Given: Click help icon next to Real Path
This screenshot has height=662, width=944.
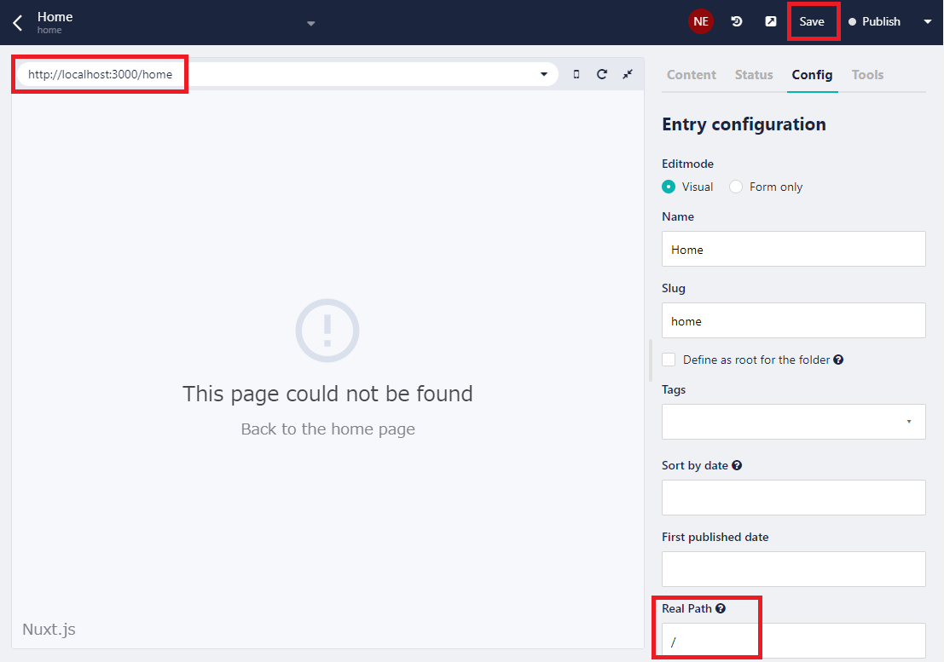Looking at the screenshot, I should (x=721, y=608).
